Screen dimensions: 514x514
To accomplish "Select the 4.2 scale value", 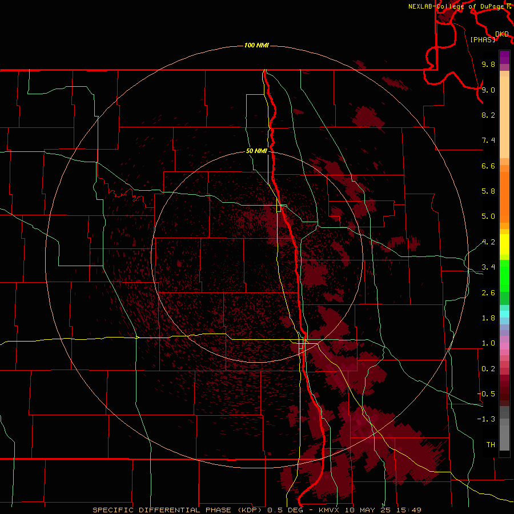I will coord(488,242).
